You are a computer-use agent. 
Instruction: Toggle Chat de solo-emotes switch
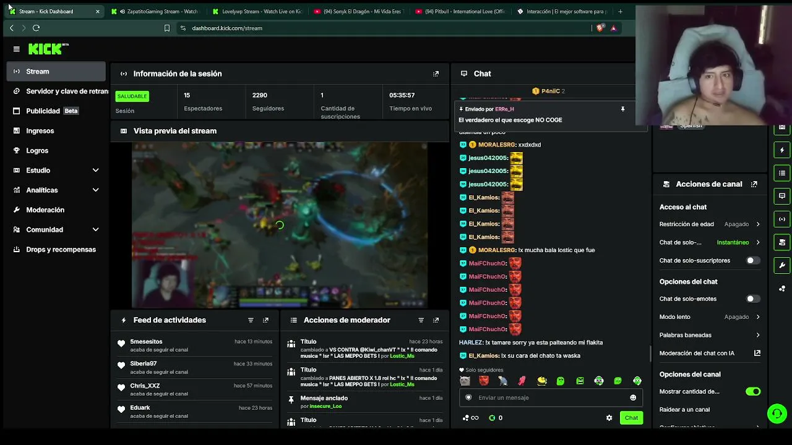point(752,299)
